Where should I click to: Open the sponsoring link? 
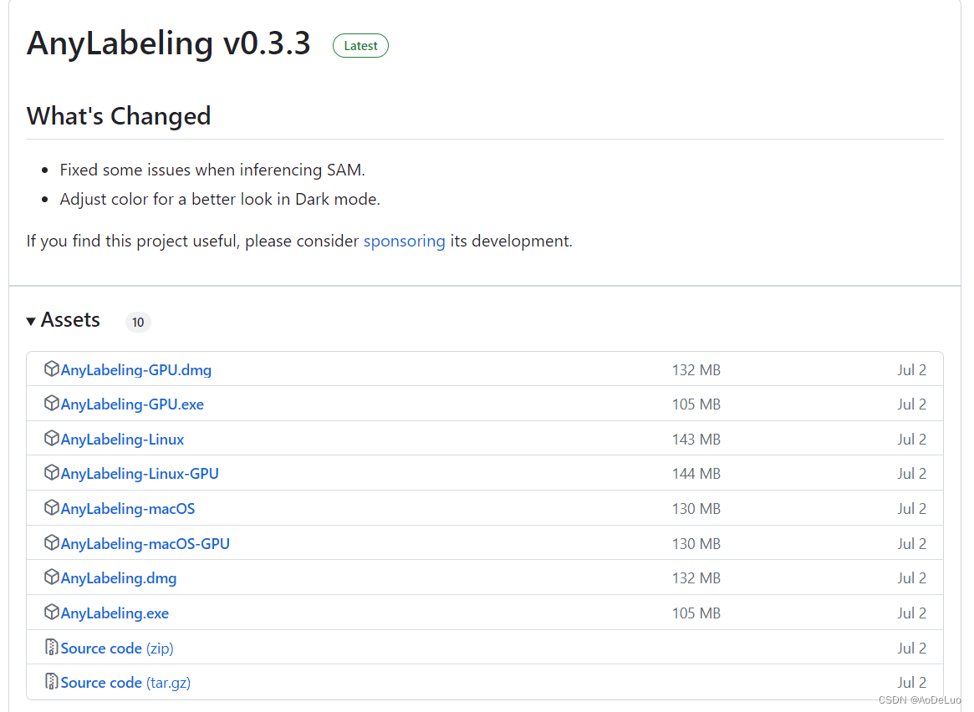tap(405, 241)
